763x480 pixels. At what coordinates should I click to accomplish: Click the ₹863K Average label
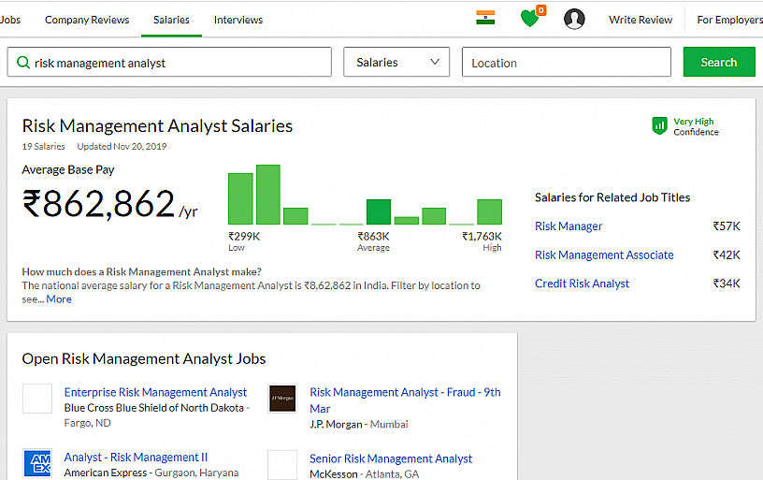pyautogui.click(x=373, y=241)
